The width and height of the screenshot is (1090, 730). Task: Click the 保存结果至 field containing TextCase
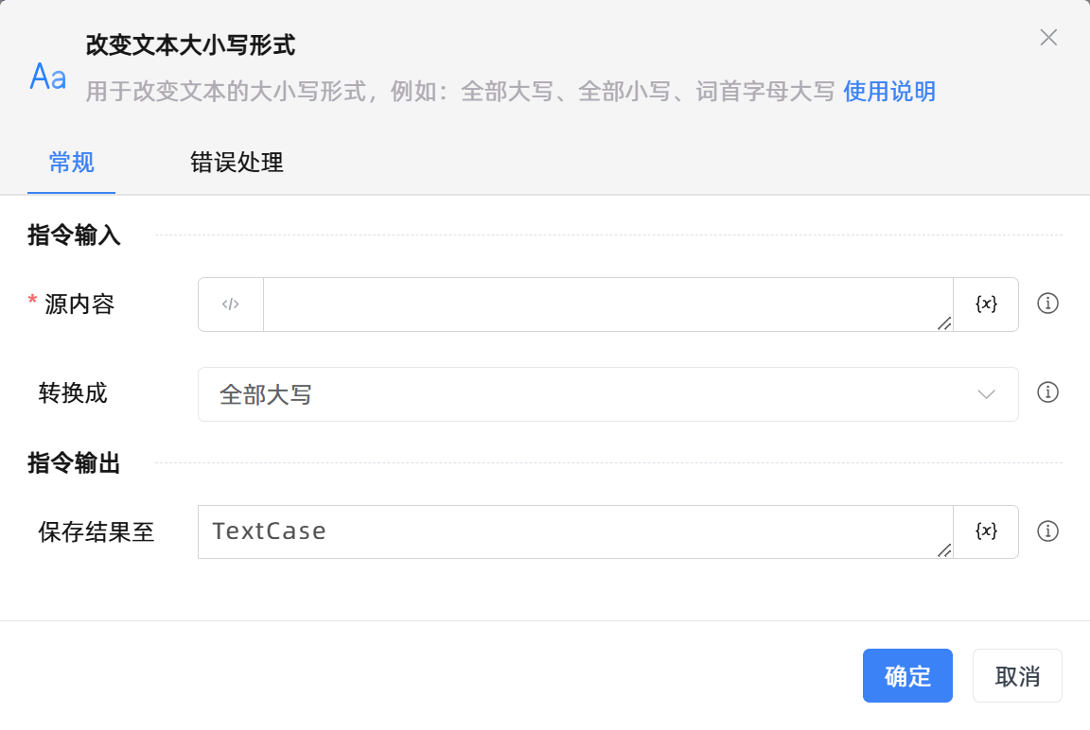click(x=572, y=531)
